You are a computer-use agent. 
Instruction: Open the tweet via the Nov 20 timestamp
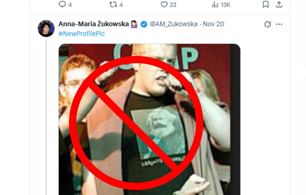(x=213, y=24)
